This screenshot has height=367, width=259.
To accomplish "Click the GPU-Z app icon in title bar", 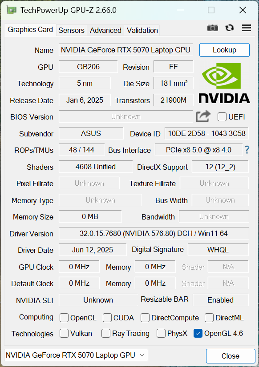I will coord(12,10).
